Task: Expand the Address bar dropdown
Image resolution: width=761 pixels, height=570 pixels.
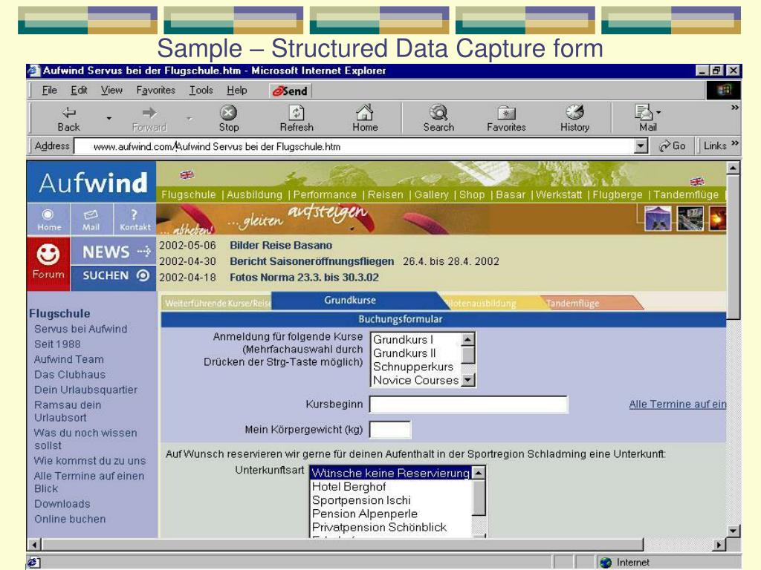Action: (641, 146)
